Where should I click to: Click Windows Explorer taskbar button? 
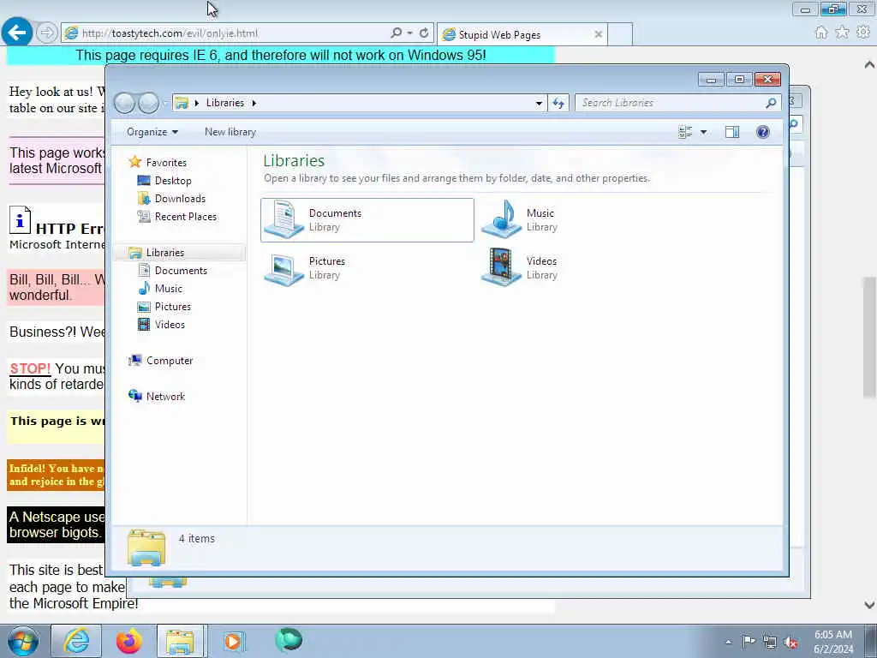coord(181,641)
